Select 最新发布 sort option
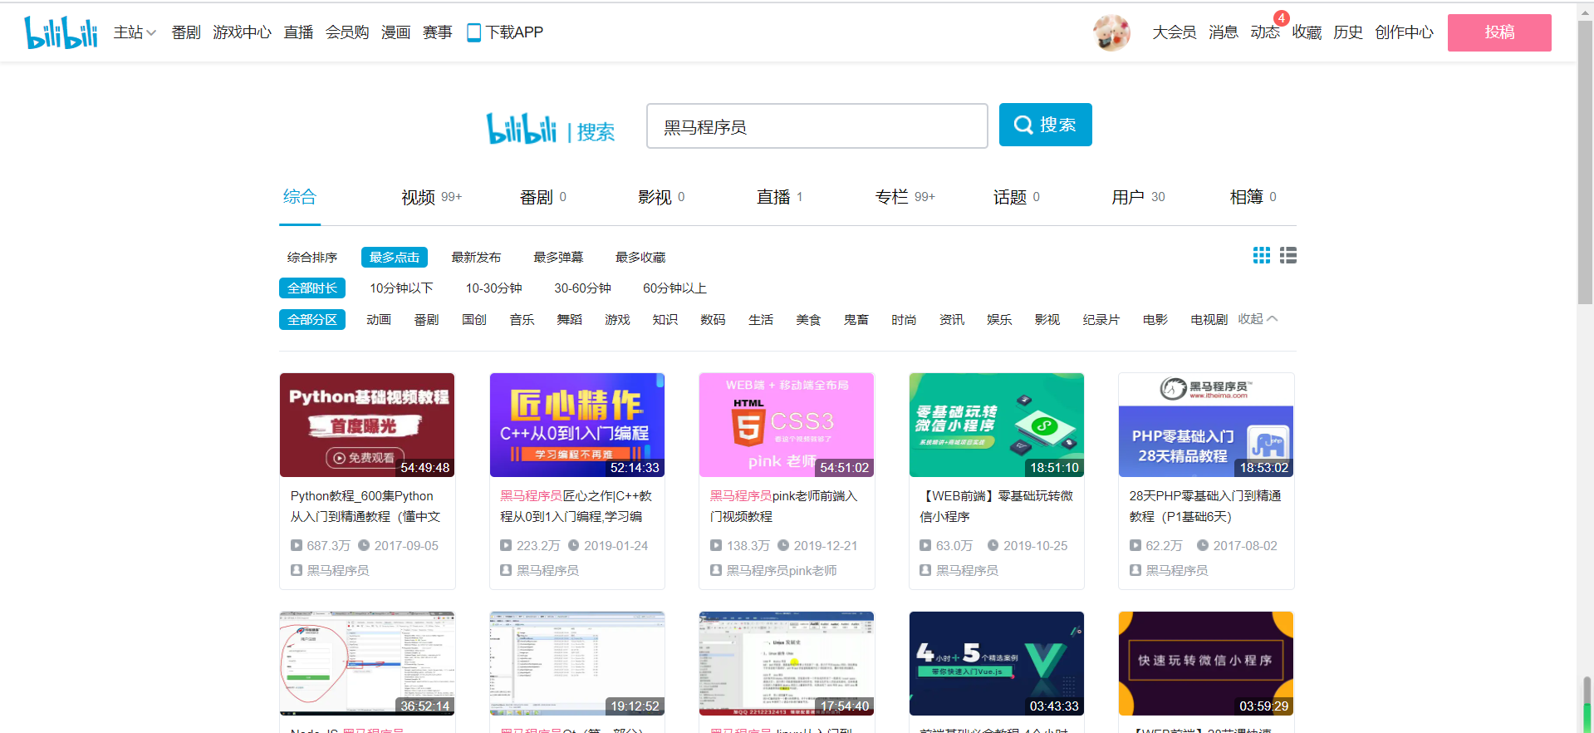The width and height of the screenshot is (1594, 733). point(476,258)
